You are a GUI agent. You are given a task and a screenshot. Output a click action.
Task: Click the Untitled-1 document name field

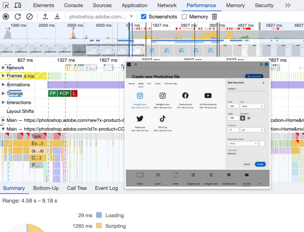click(x=246, y=89)
